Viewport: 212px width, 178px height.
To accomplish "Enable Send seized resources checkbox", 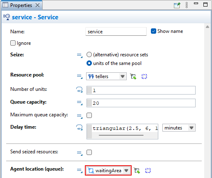I will pos(89,152).
